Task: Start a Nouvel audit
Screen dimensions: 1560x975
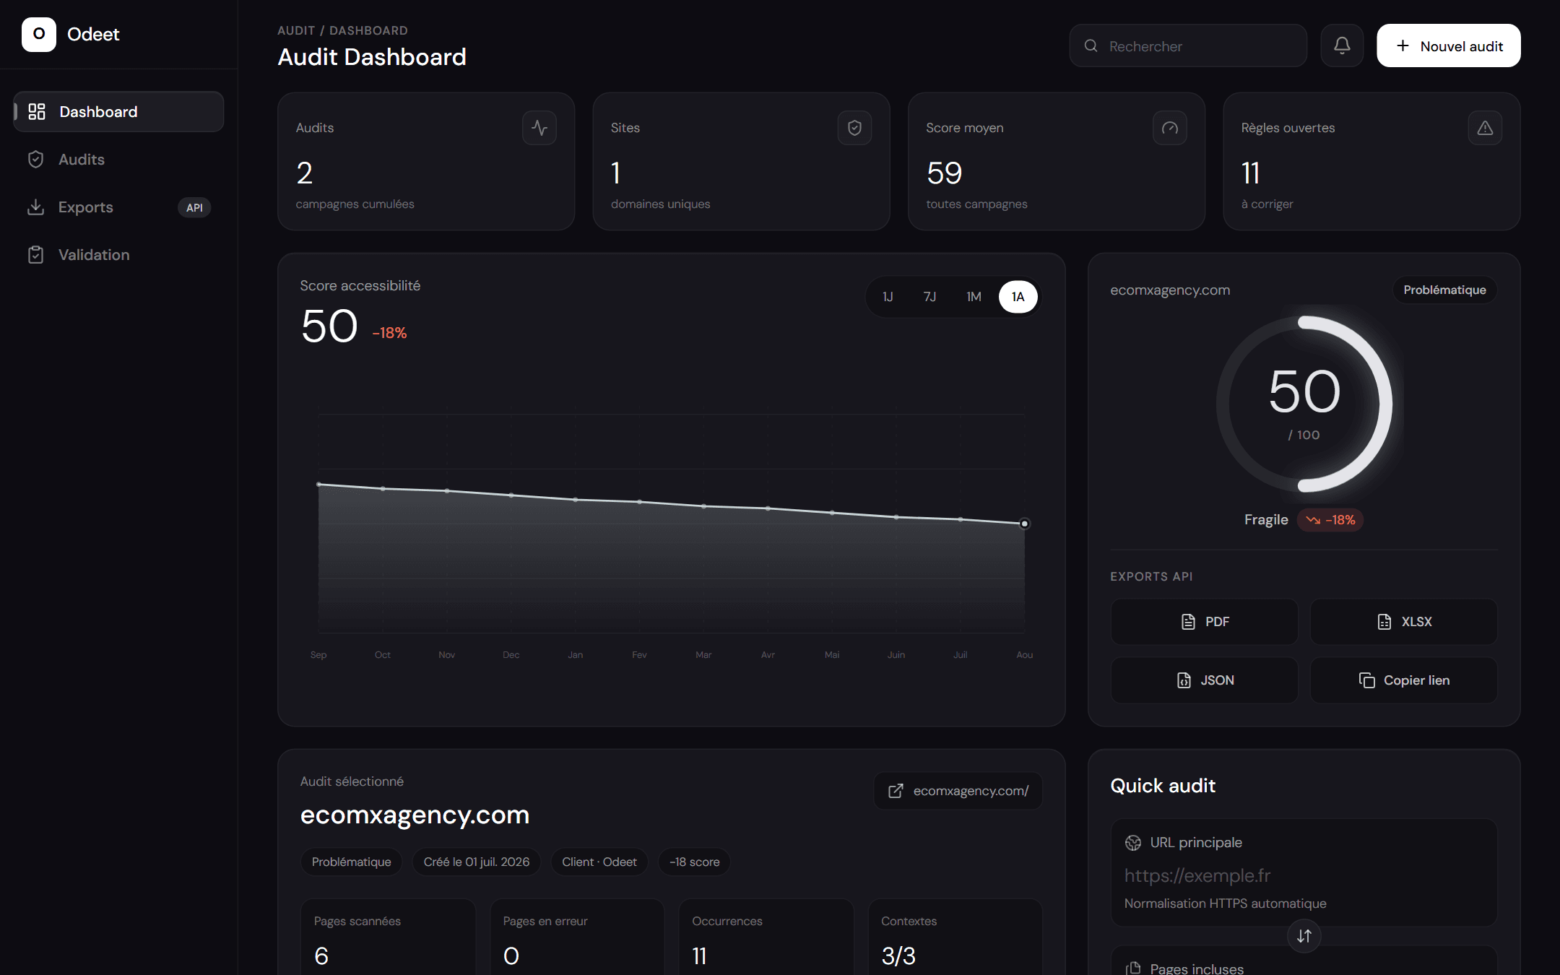Action: (1449, 46)
